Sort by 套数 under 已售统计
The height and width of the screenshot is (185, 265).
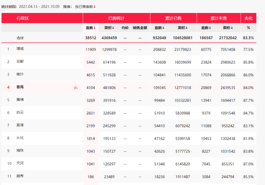tap(91, 28)
